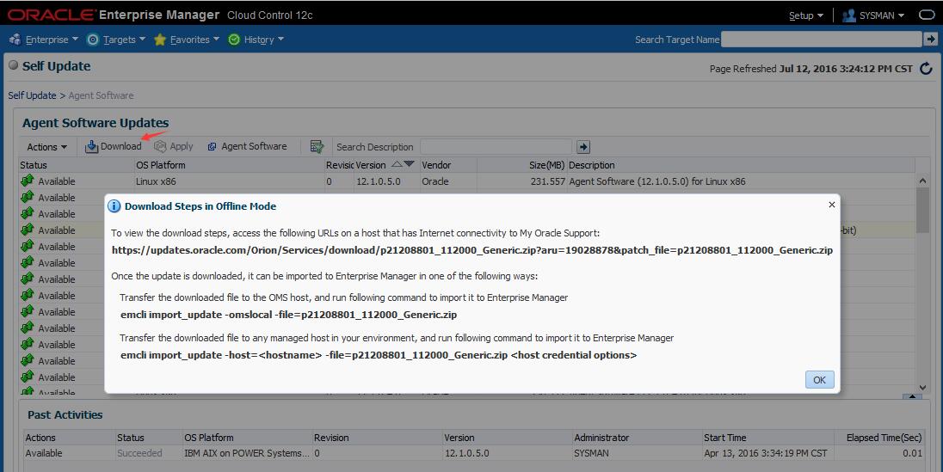Click the Enterprise menu icon

(x=15, y=40)
